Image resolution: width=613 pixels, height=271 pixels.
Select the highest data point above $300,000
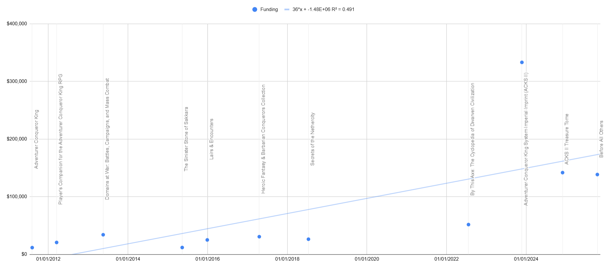(522, 62)
